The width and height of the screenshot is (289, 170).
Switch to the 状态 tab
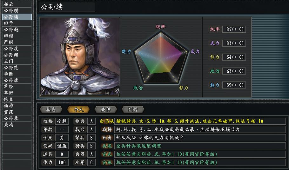tap(51, 109)
